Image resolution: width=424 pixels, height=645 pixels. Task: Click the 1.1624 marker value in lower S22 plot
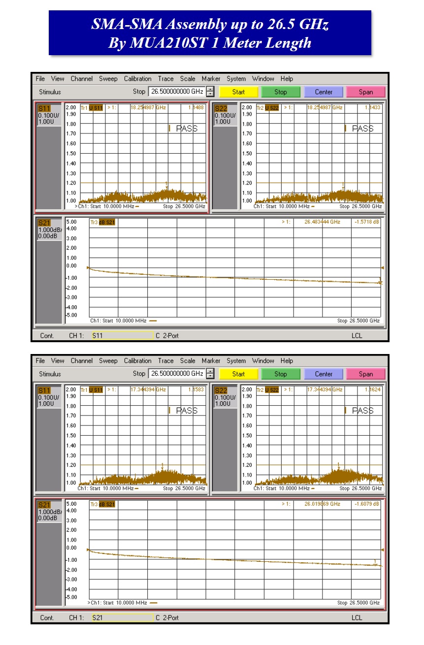[x=372, y=390]
